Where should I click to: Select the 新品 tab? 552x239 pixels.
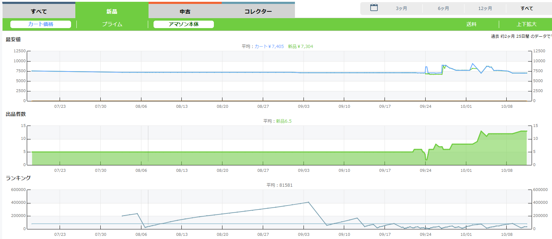tap(112, 11)
